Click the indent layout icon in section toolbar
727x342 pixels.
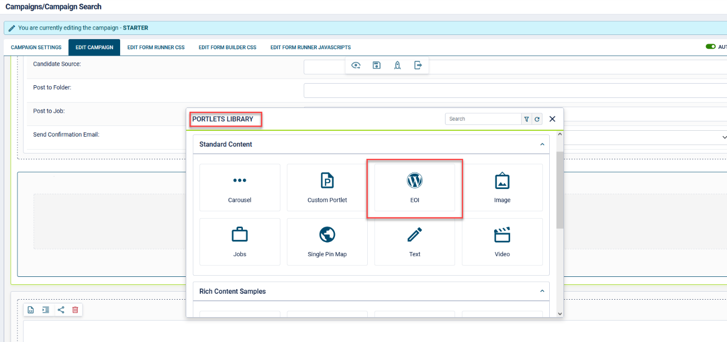46,310
